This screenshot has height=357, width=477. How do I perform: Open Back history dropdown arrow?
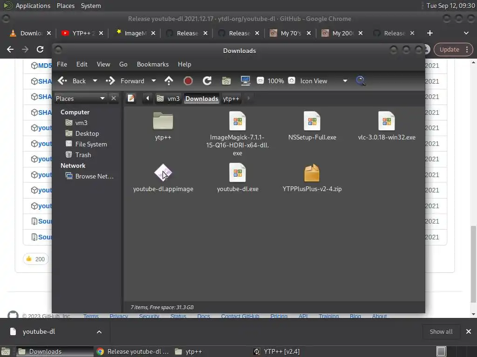tap(95, 81)
